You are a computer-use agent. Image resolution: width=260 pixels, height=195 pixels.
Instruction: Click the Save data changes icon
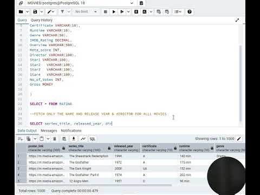64,139
